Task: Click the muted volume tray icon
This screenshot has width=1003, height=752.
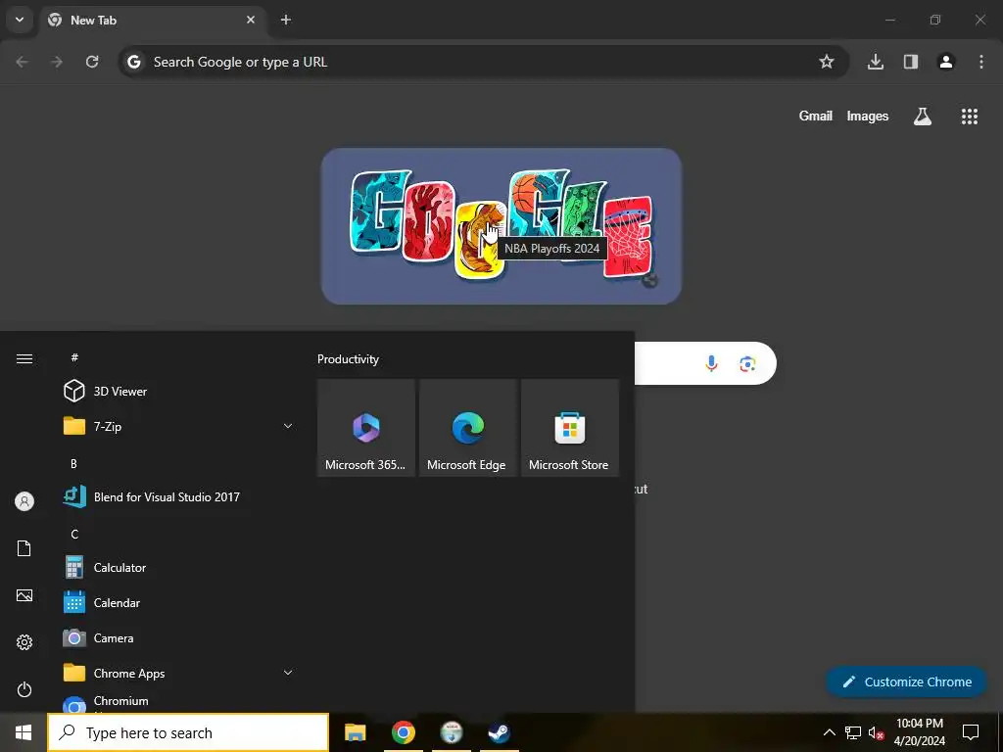Action: click(877, 732)
